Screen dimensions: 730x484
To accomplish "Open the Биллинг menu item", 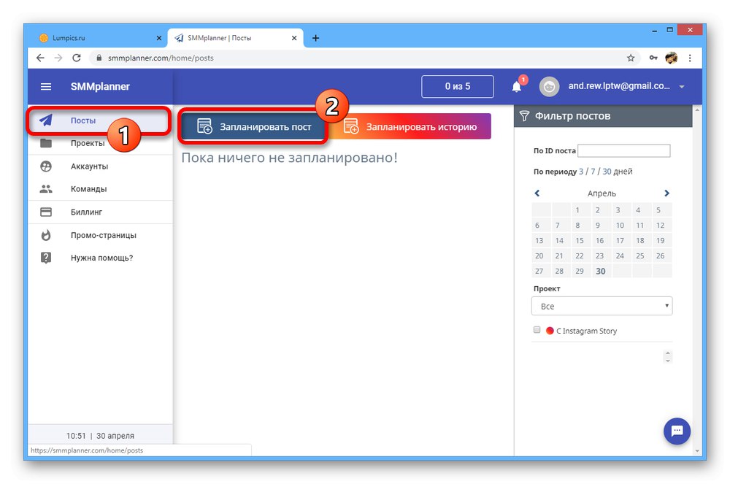I will click(100, 212).
